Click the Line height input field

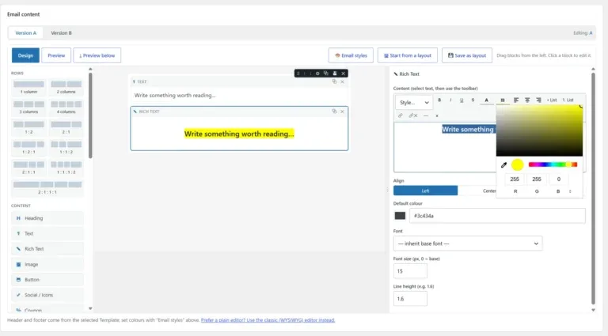[410, 299]
